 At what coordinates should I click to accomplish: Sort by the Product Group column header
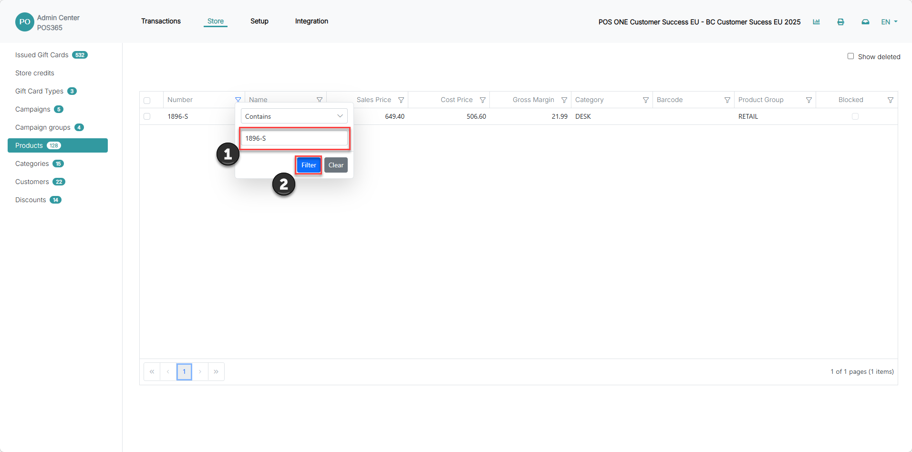pyautogui.click(x=761, y=100)
